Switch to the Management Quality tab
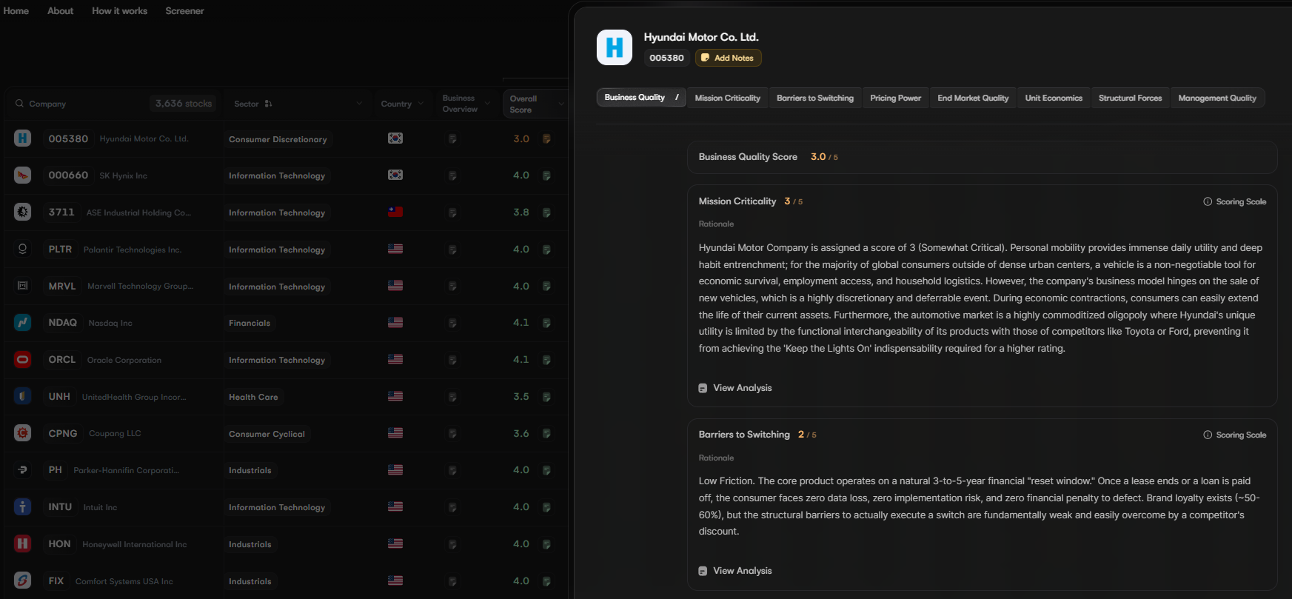The width and height of the screenshot is (1292, 599). click(x=1217, y=98)
